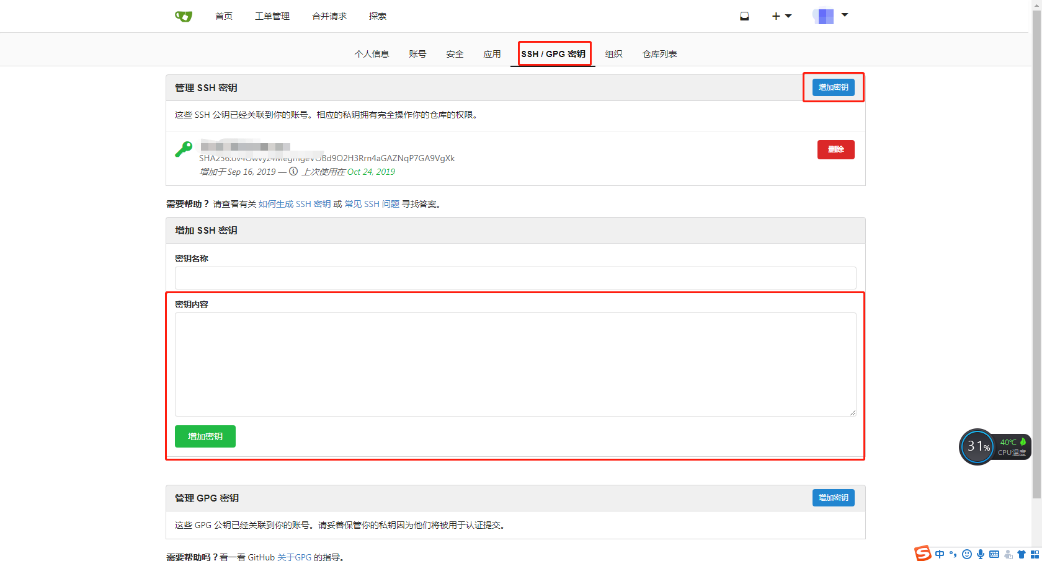This screenshot has width=1042, height=561.
Task: Open the notifications inbox icon
Action: tap(744, 16)
